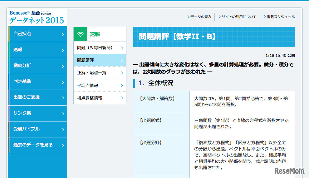Click the chevron arrow next to 過去のデータを見る
This screenshot has width=309, height=178.
point(63,146)
